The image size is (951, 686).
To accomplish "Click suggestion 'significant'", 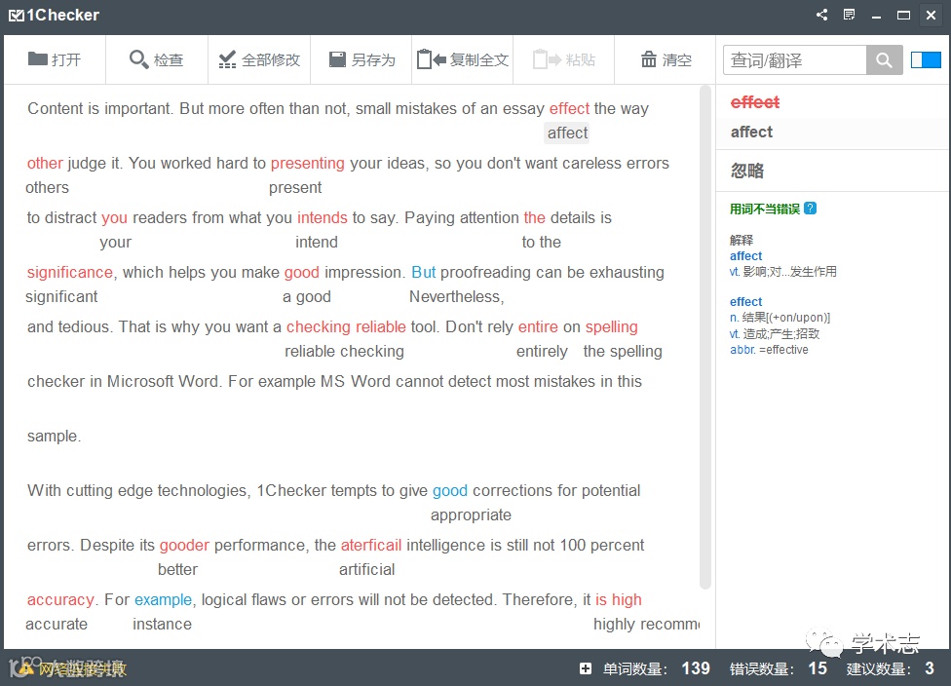I will pyautogui.click(x=61, y=296).
